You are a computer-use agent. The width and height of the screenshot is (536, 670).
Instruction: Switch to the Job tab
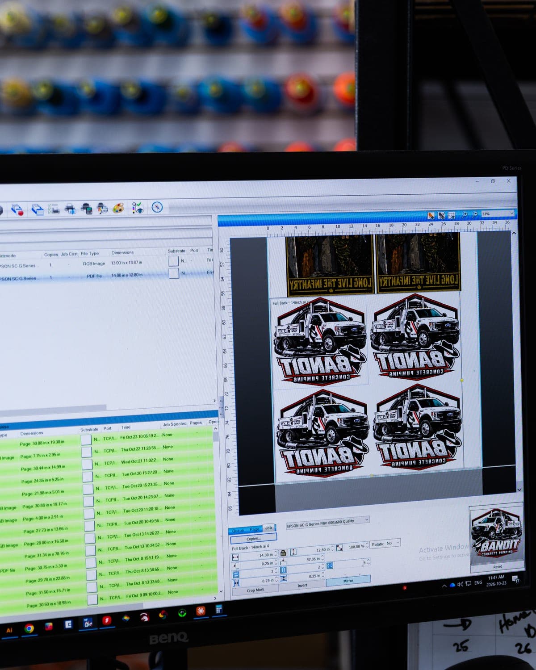click(x=269, y=528)
